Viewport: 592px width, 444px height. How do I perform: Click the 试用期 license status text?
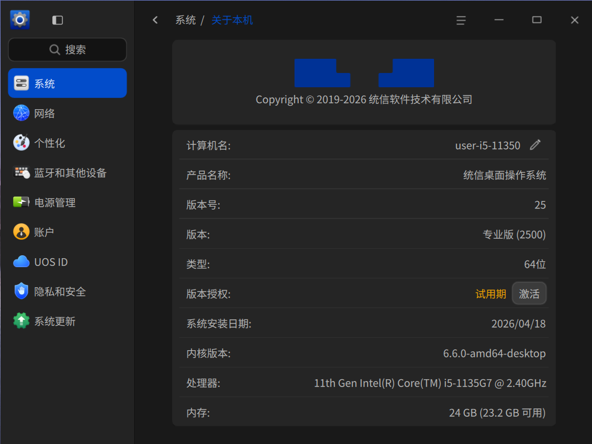[490, 293]
